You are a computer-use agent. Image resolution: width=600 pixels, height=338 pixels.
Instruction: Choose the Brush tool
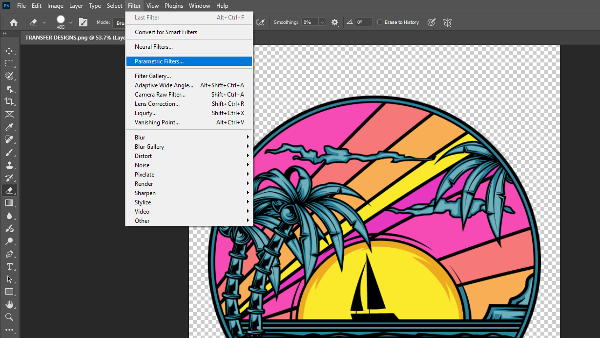(x=9, y=152)
